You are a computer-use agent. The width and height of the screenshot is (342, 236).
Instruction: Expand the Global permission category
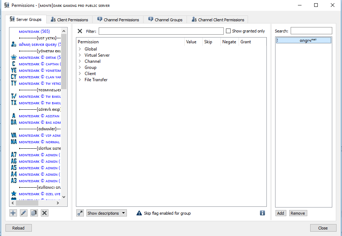[80, 49]
